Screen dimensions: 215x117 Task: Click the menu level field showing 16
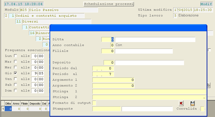[32, 33]
